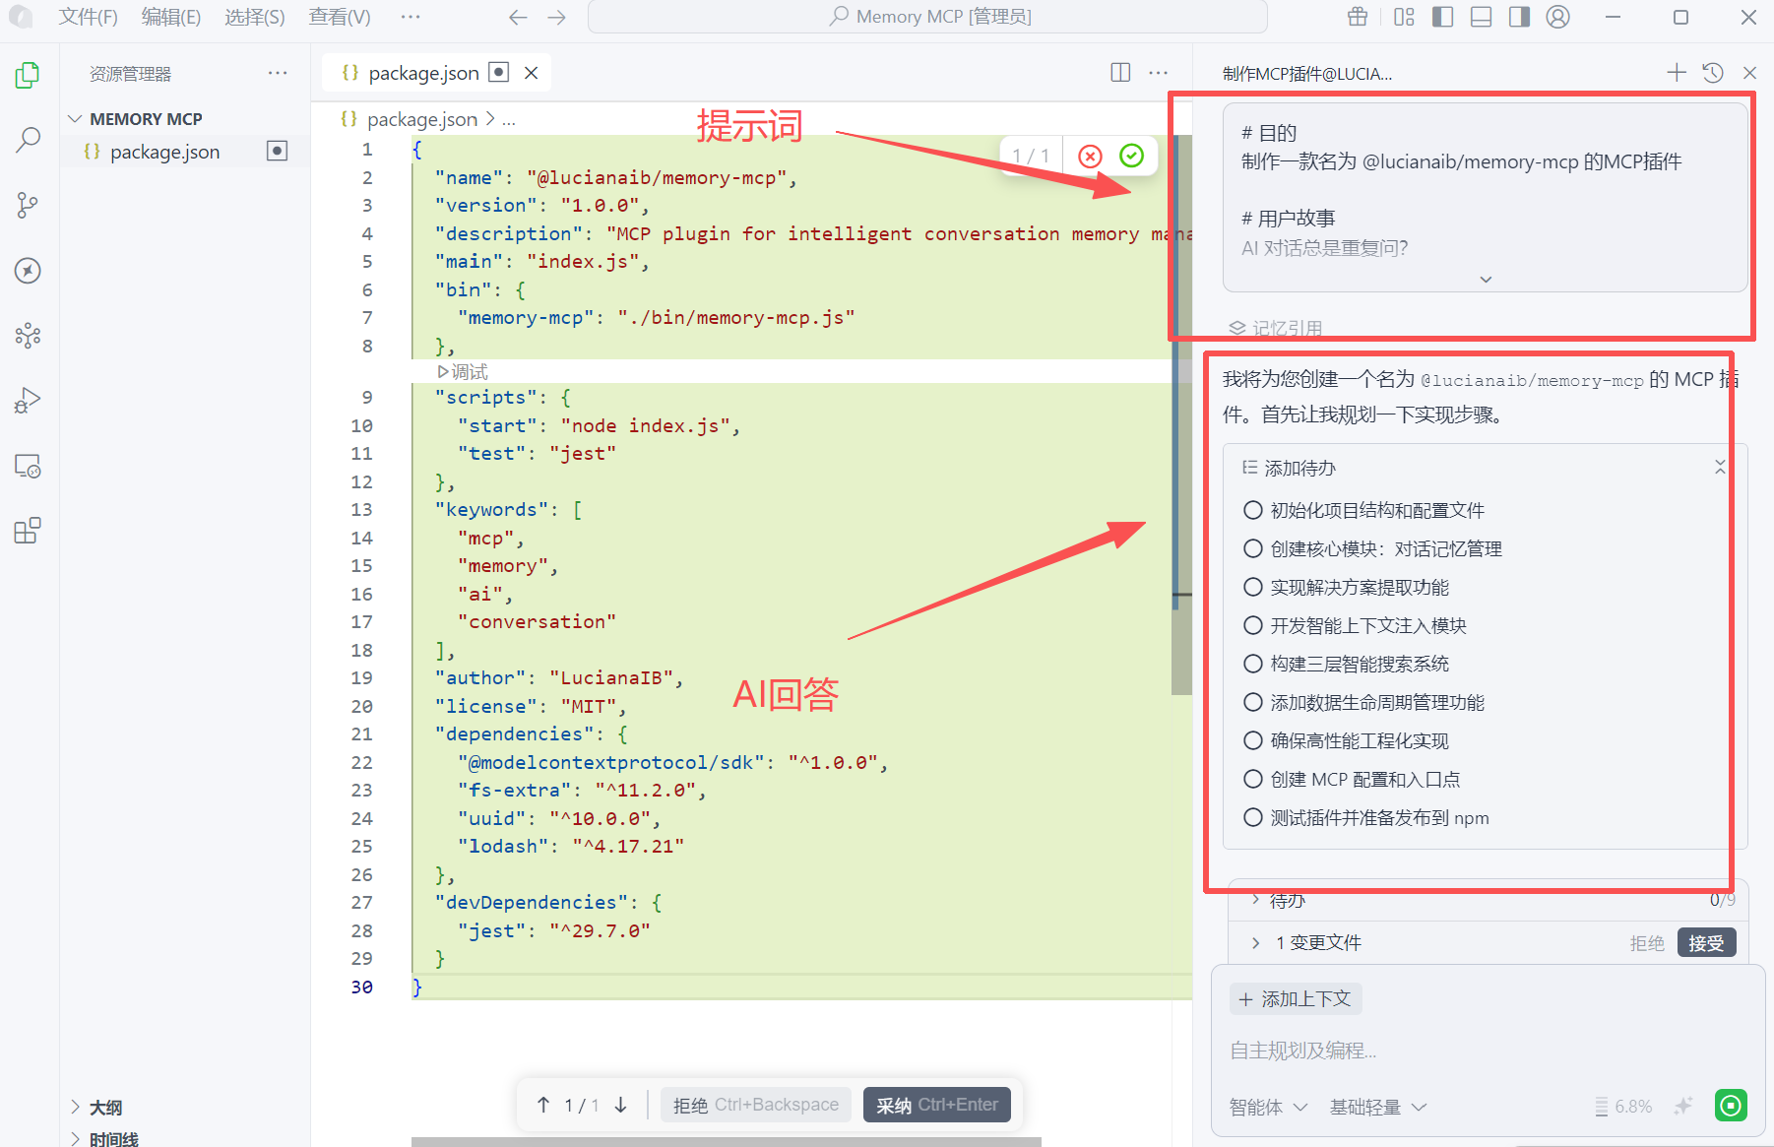Open the Extensions view
This screenshot has width=1774, height=1147.
28,531
